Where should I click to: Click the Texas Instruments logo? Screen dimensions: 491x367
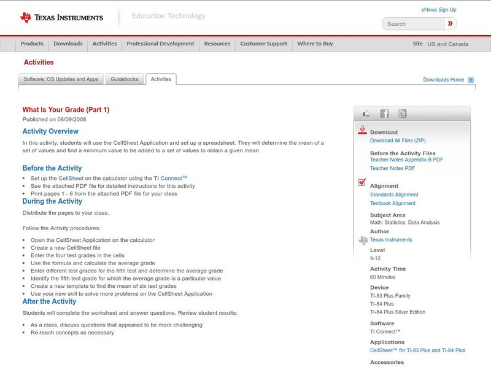click(x=61, y=18)
